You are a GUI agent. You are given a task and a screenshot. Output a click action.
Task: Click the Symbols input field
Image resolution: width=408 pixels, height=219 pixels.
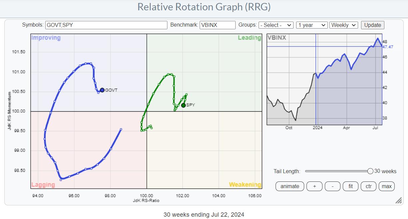(106, 25)
